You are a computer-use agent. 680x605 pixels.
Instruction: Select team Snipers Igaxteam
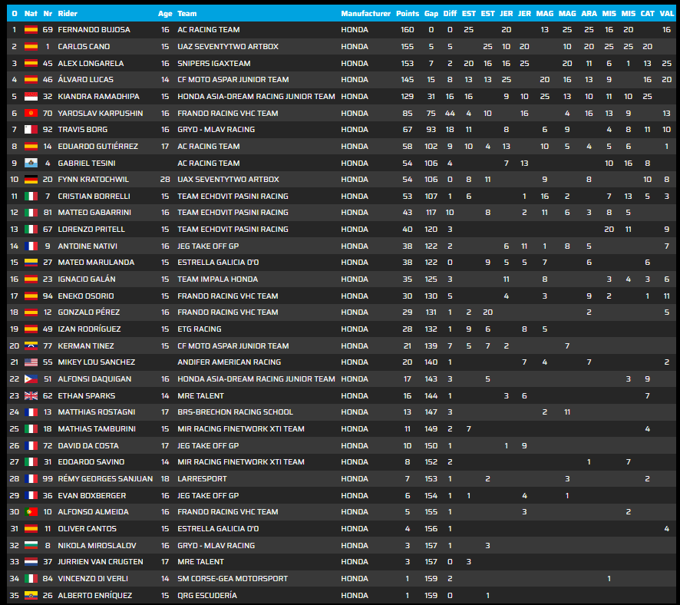pos(214,63)
